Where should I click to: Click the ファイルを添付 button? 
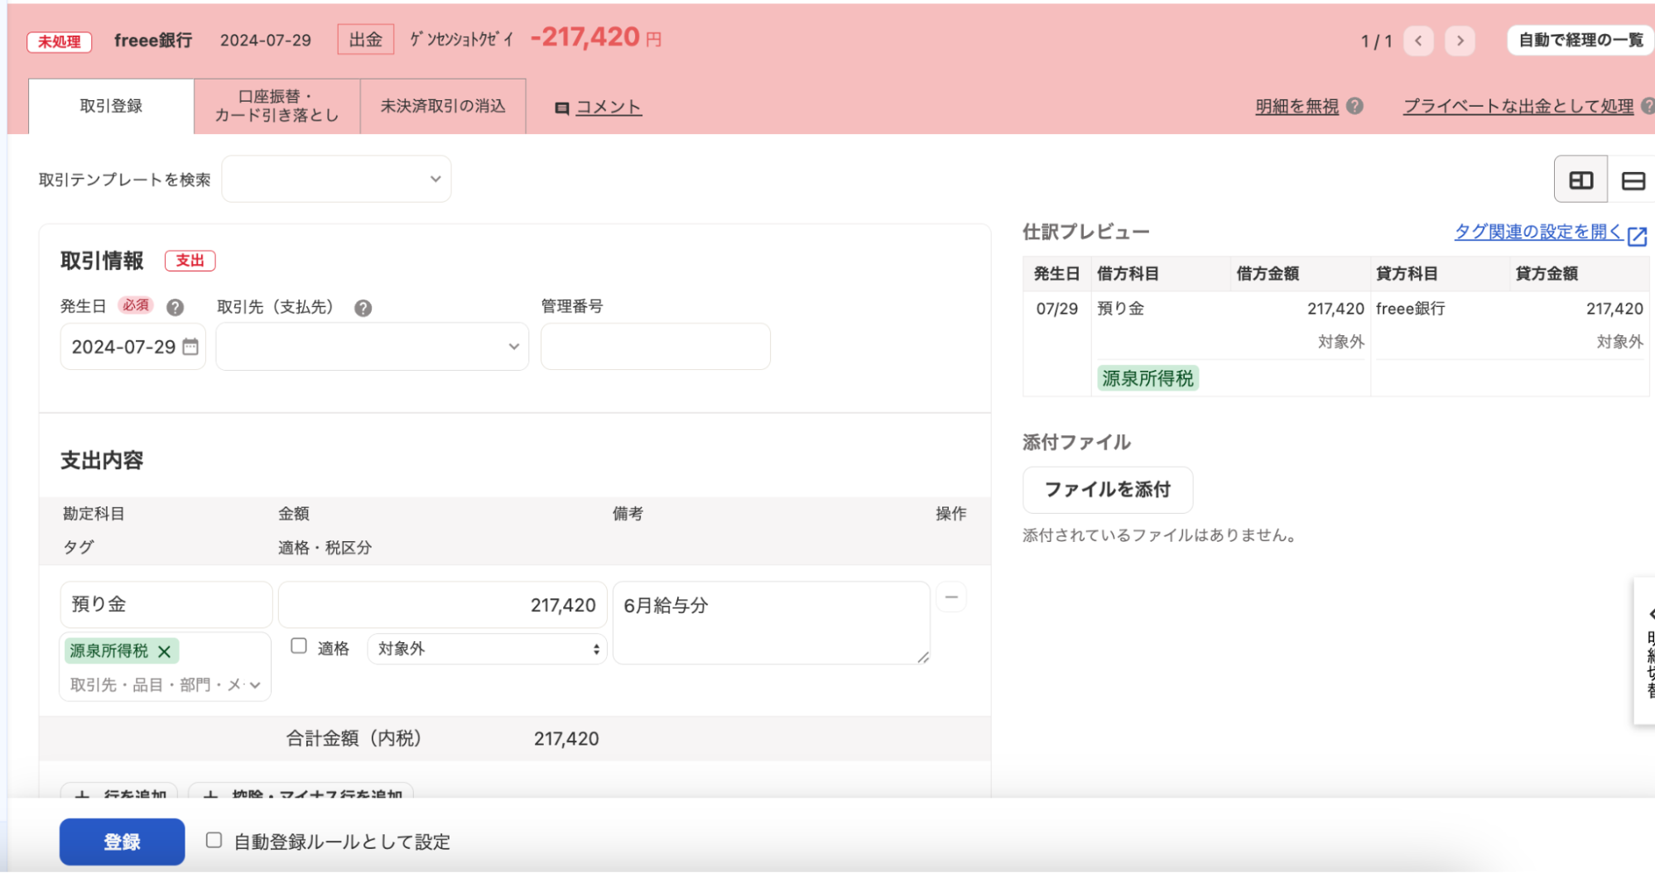1108,490
